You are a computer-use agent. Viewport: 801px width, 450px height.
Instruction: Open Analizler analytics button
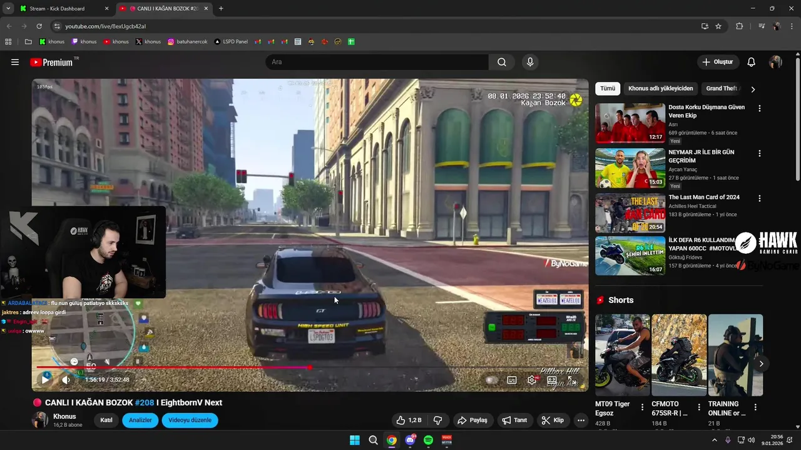click(140, 420)
